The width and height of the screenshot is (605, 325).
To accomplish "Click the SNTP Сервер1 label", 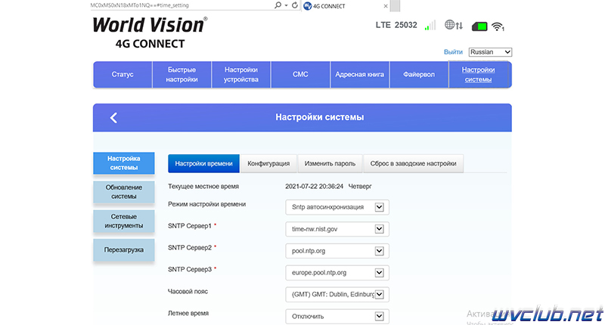I will [x=190, y=226].
